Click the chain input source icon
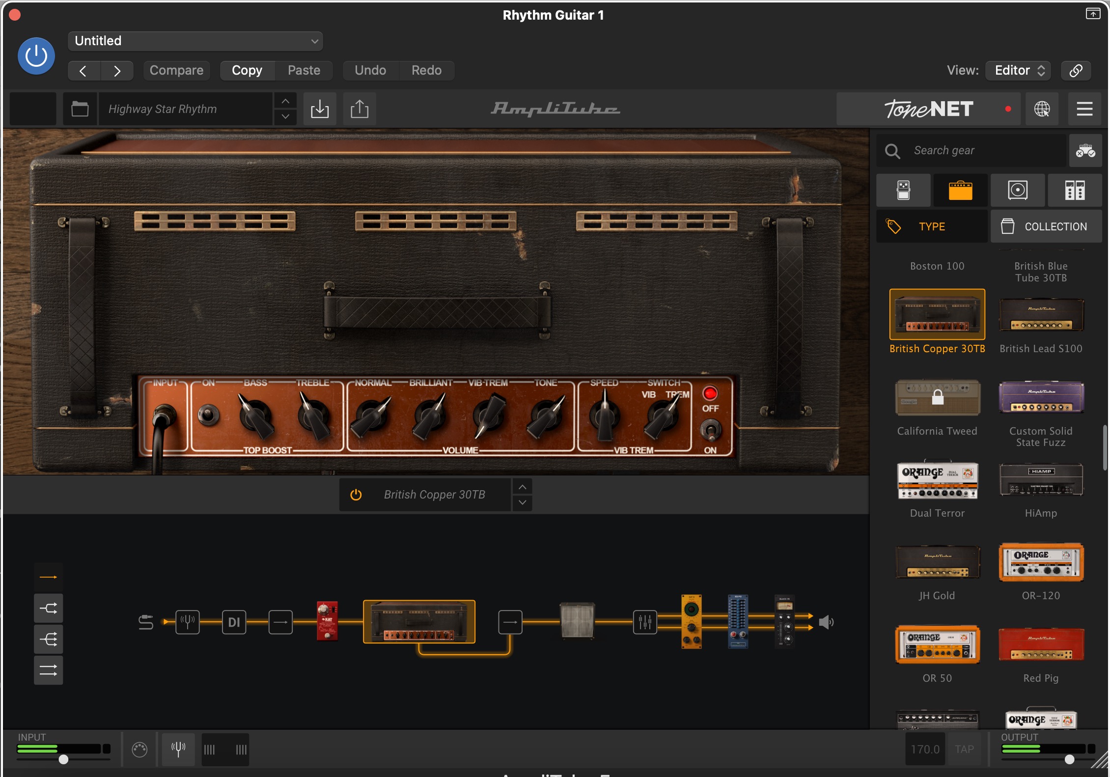Image resolution: width=1110 pixels, height=777 pixels. 146,622
